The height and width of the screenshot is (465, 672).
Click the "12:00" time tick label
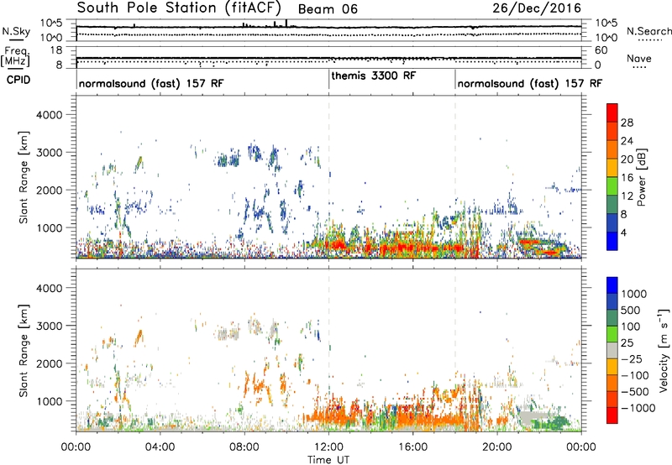(x=328, y=447)
